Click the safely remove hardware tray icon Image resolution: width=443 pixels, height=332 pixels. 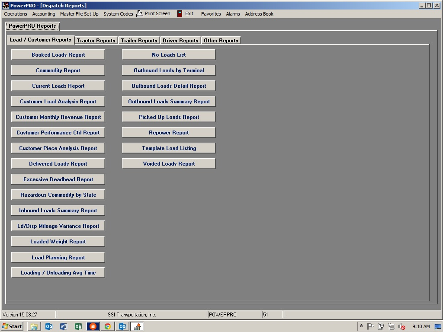tap(381, 326)
